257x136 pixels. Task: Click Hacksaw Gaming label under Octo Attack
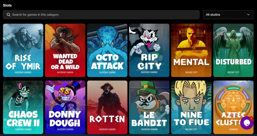tap(107, 72)
